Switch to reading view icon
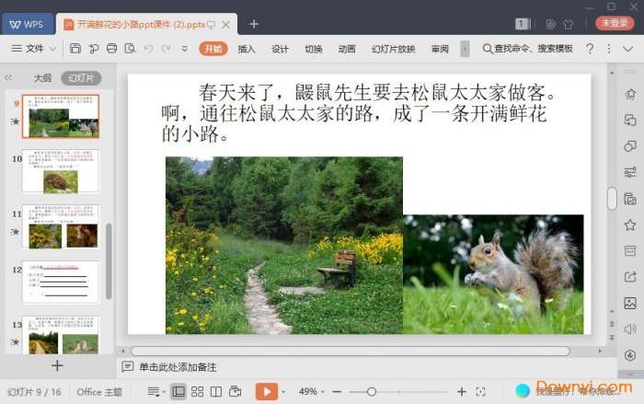 click(x=216, y=392)
